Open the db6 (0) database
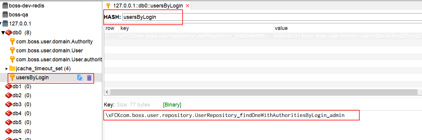The height and width of the screenshot is (140, 422). 22,131
